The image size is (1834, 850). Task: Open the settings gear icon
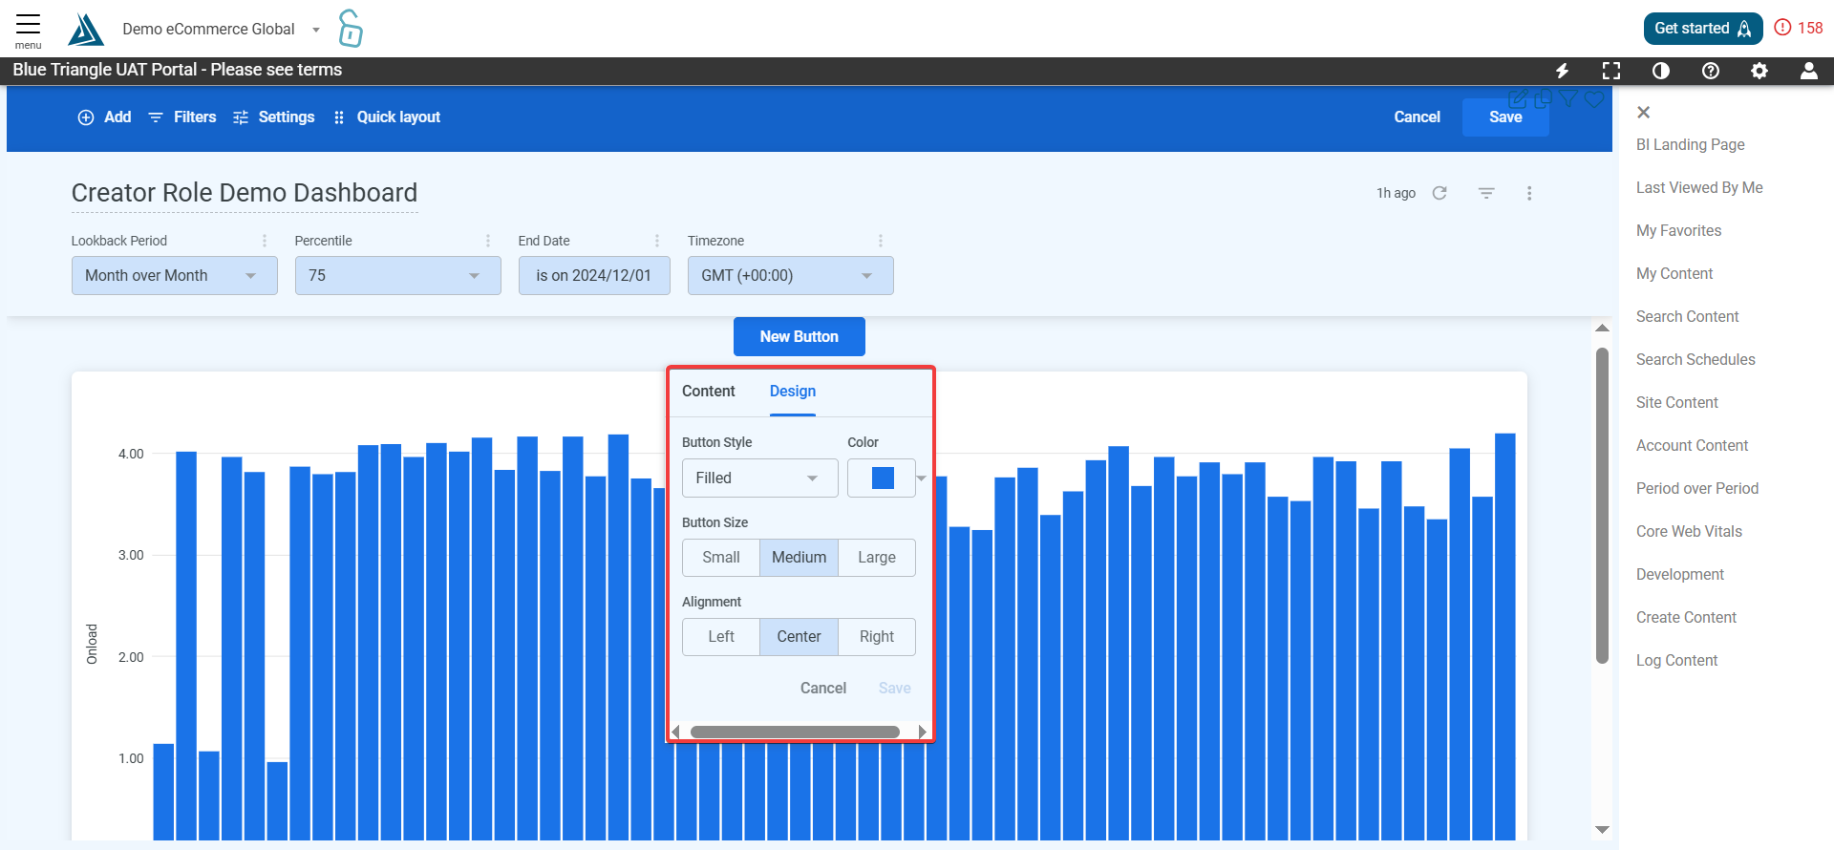click(1759, 71)
